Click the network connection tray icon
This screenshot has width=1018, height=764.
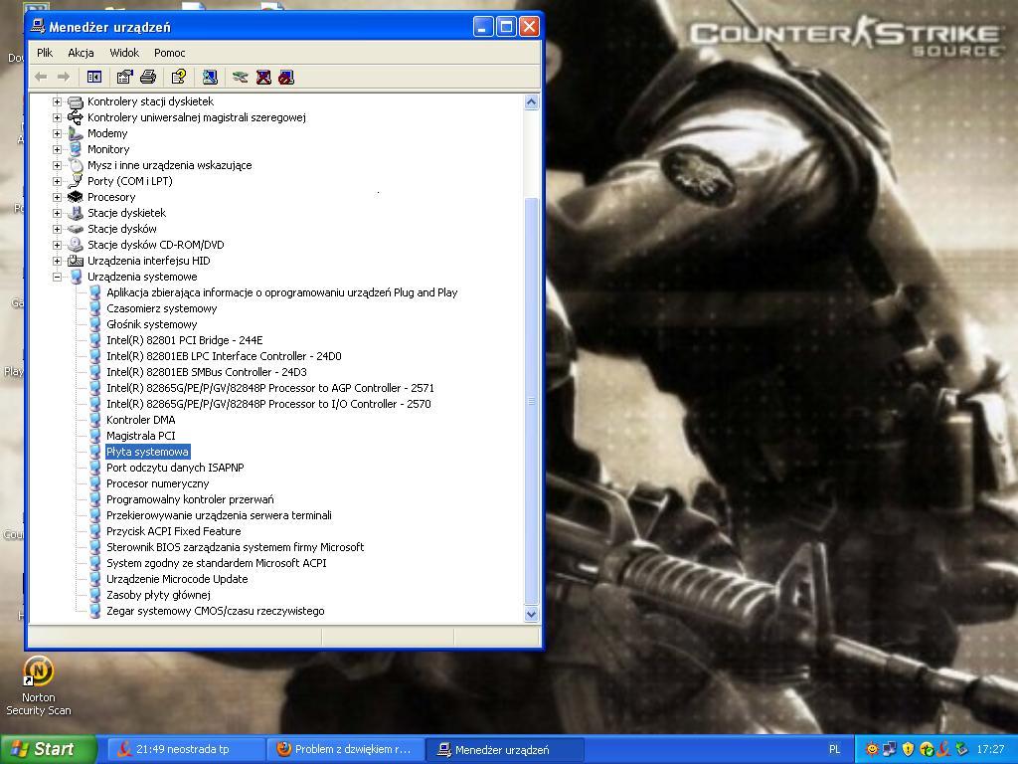tap(890, 749)
